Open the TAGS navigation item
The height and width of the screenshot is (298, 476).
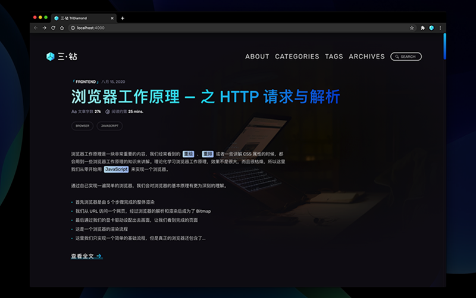pyautogui.click(x=334, y=57)
